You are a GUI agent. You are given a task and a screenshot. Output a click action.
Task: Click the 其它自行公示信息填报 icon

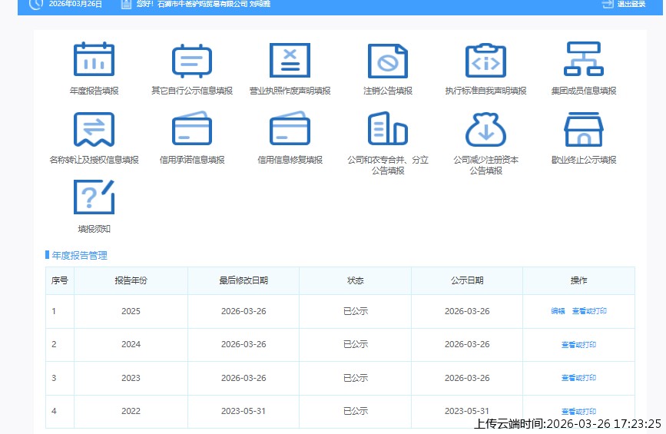[191, 61]
